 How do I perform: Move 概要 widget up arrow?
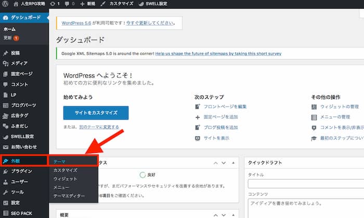216,215
